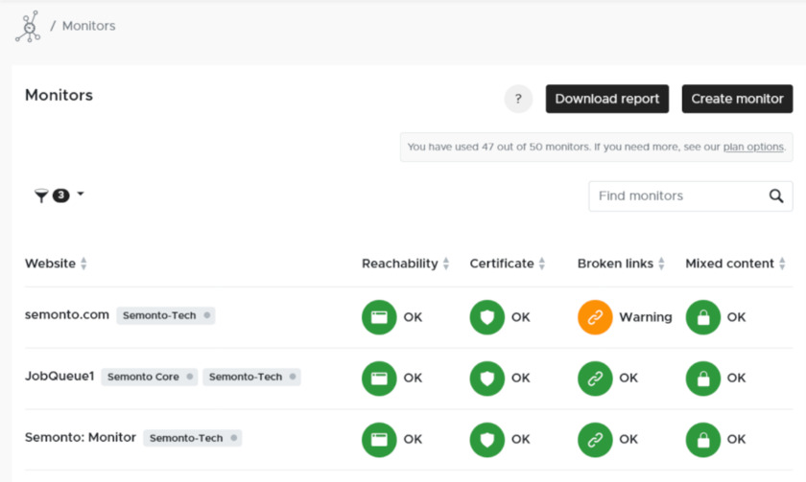The width and height of the screenshot is (806, 482).
Task: Click the Monitors breadcrumb
Action: tap(88, 26)
